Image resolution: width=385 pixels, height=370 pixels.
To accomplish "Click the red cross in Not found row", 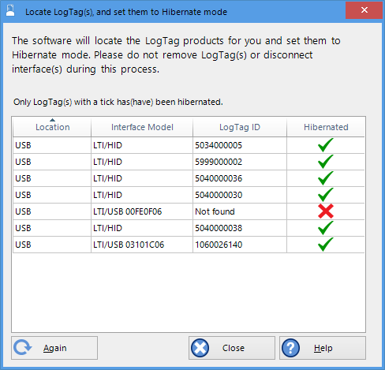I will point(326,211).
